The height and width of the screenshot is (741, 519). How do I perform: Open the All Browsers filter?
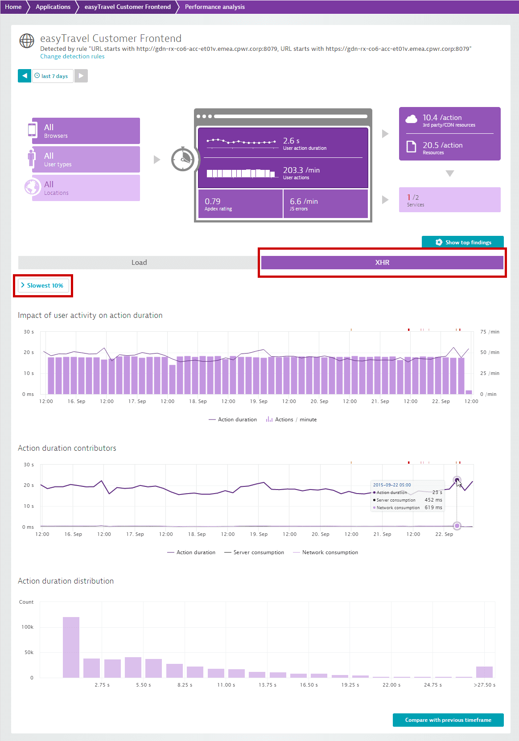tap(86, 131)
